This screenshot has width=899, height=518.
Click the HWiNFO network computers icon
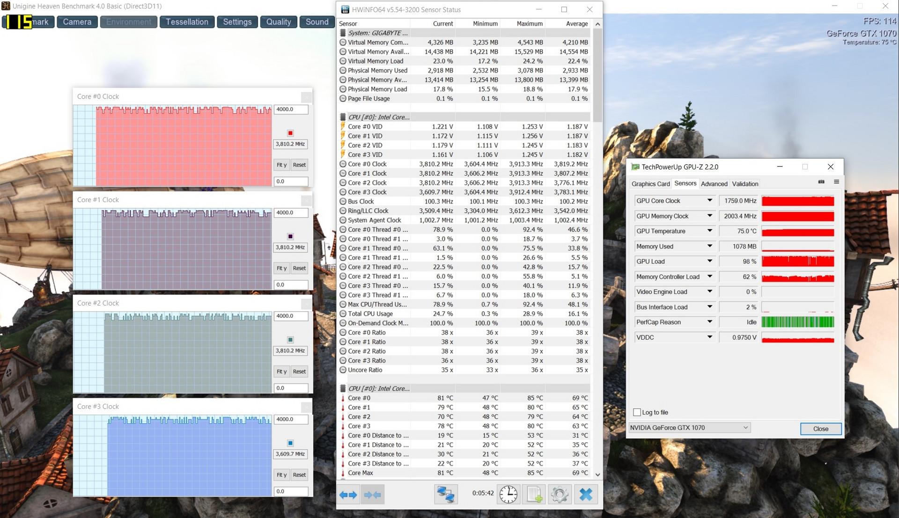coord(445,495)
